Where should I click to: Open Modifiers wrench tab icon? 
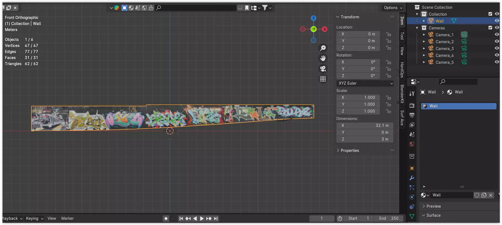pos(412,178)
